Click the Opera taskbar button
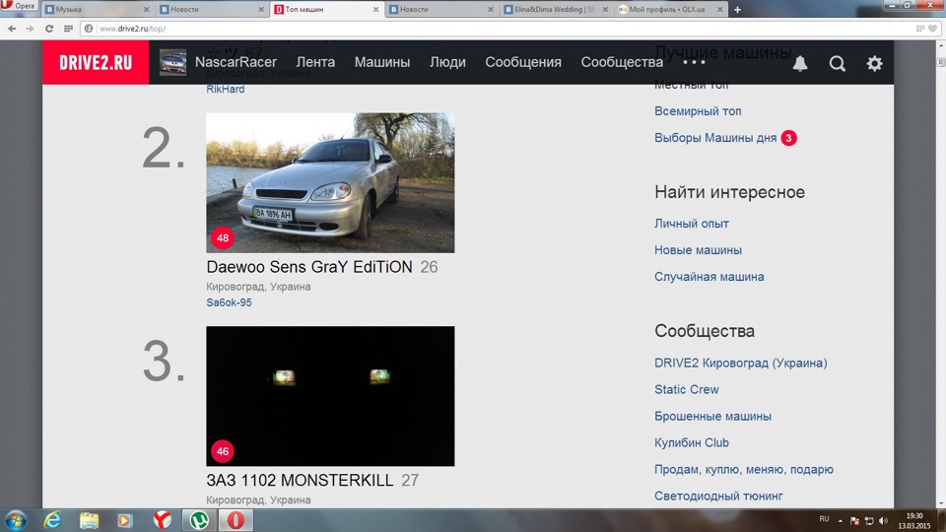The width and height of the screenshot is (946, 532). 236,520
